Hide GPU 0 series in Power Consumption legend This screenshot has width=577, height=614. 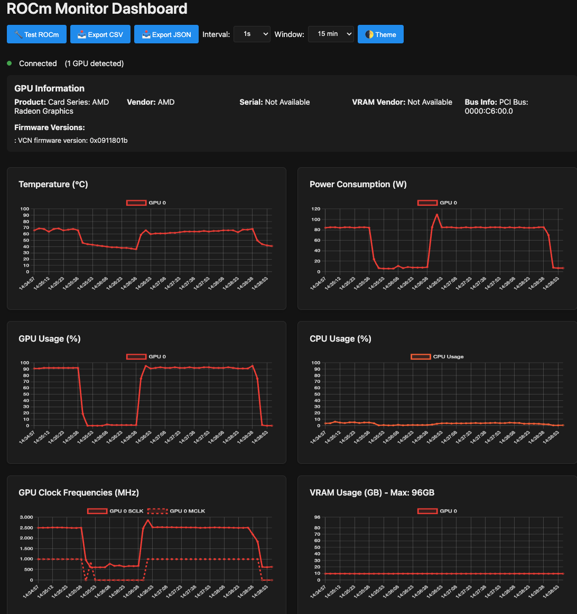[438, 203]
